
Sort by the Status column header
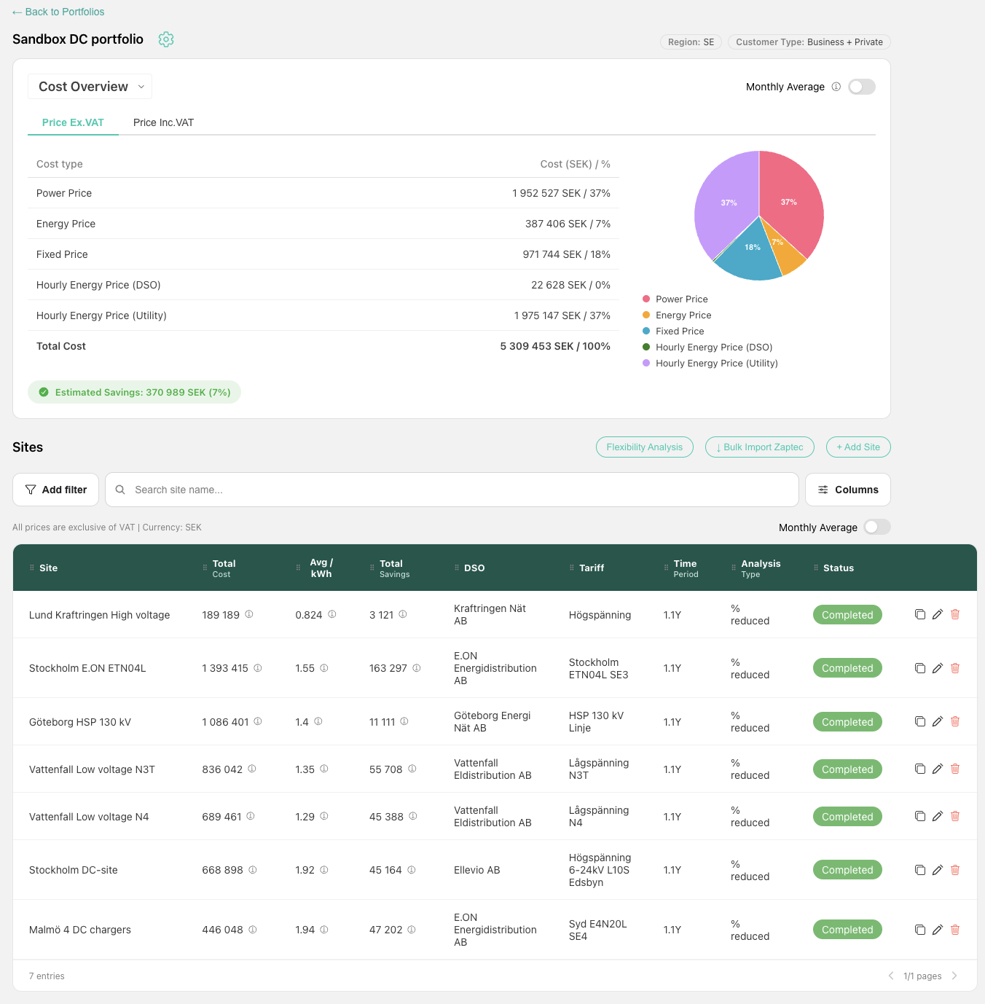point(838,568)
